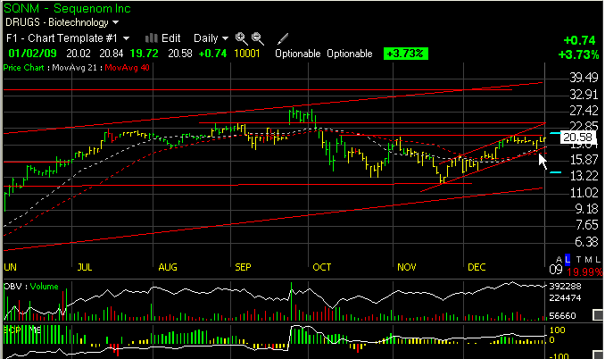Image resolution: width=605 pixels, height=359 pixels.
Task: Click the 09 year marker
Action: click(556, 270)
